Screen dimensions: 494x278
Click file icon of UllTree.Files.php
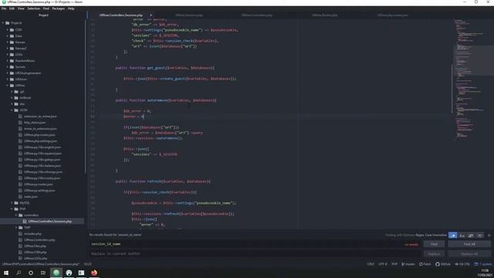(21, 246)
